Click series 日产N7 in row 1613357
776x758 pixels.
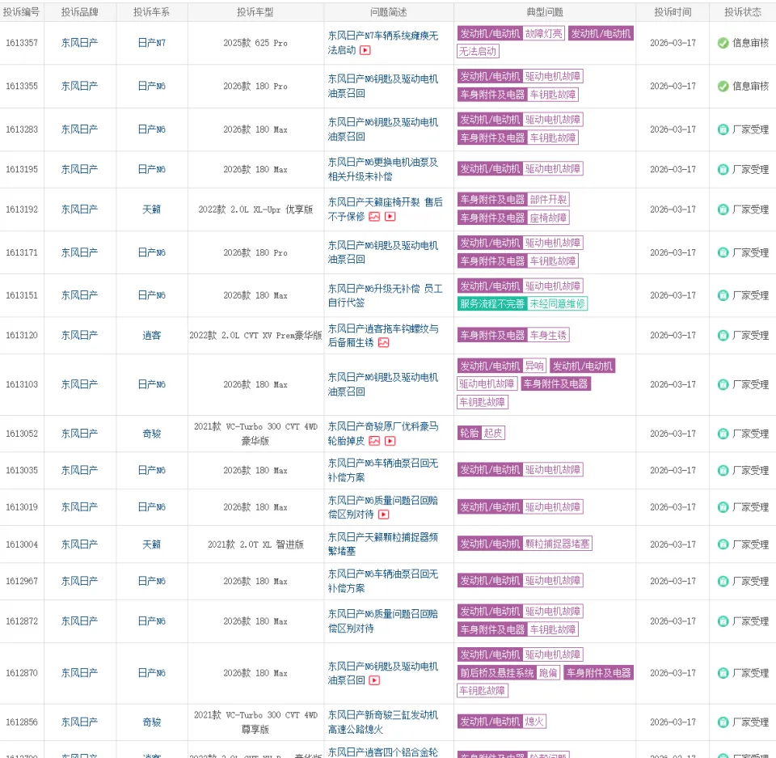click(x=151, y=43)
